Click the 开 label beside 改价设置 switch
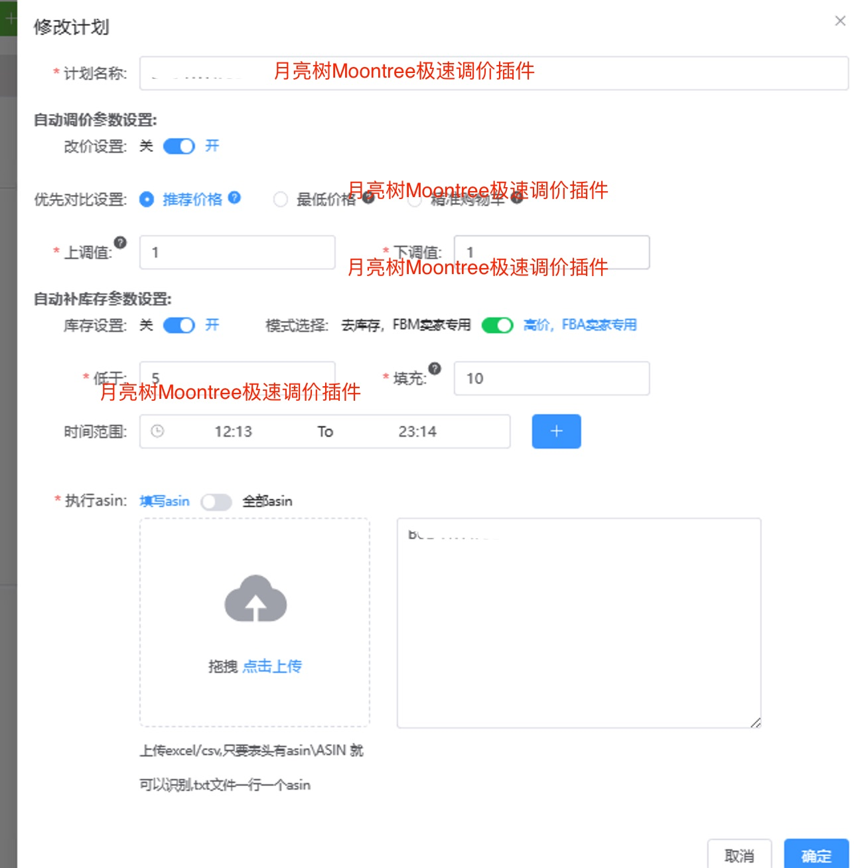 point(212,146)
